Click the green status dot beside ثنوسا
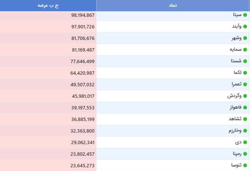This screenshot has height=171, width=250. coord(245,165)
